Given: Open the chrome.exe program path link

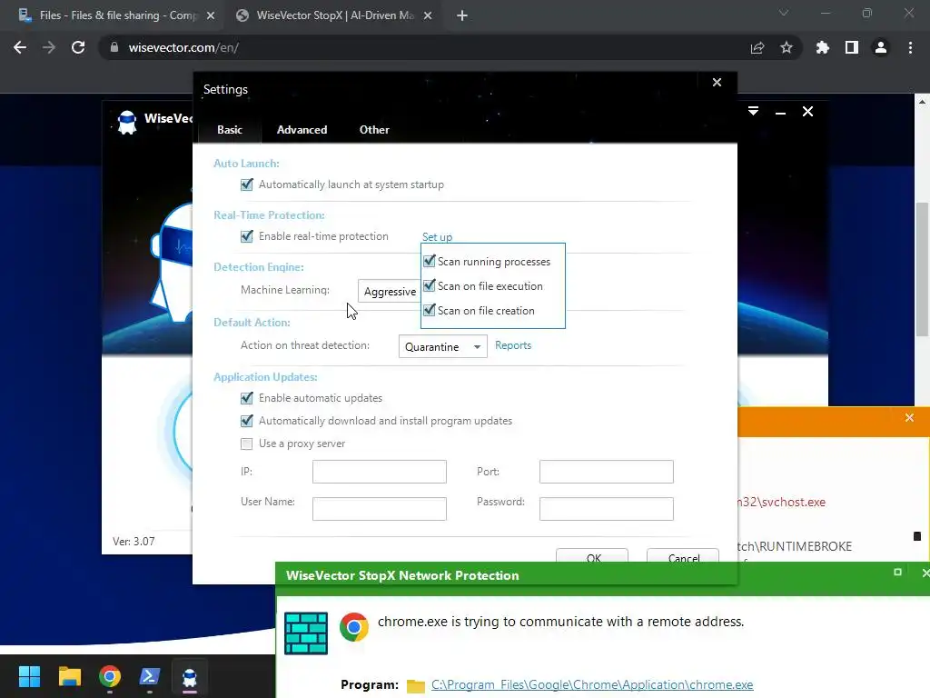Looking at the screenshot, I should [592, 685].
